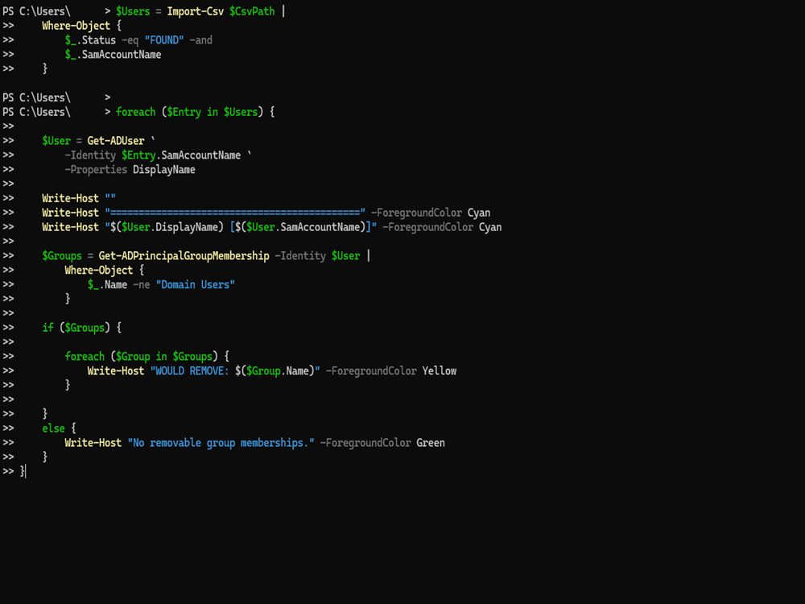The height and width of the screenshot is (604, 805).
Task: Click 'Yellow' foreground color value
Action: tap(439, 370)
